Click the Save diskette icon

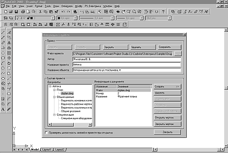16,11
